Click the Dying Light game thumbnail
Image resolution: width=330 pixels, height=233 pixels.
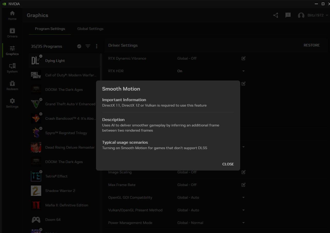point(36,61)
